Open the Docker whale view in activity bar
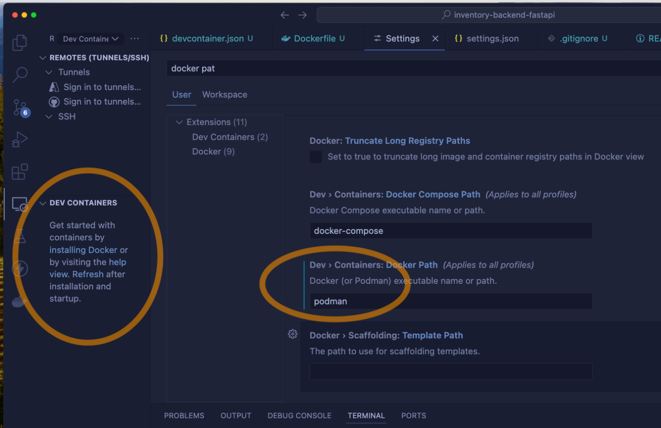 (x=19, y=302)
